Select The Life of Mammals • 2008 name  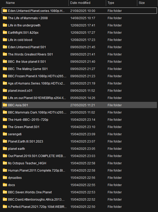tap(28, 18)
